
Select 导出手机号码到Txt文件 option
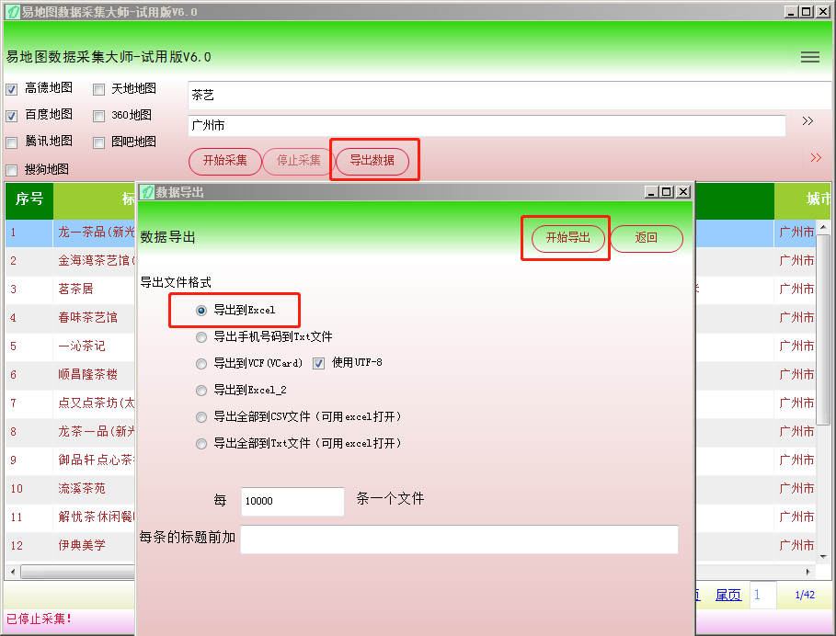point(201,337)
